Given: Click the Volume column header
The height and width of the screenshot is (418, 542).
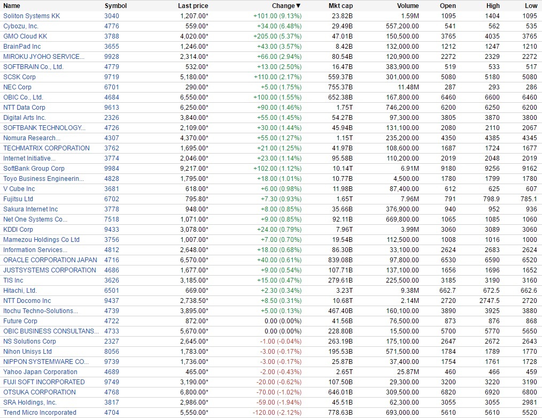Looking at the screenshot, I should point(408,6).
